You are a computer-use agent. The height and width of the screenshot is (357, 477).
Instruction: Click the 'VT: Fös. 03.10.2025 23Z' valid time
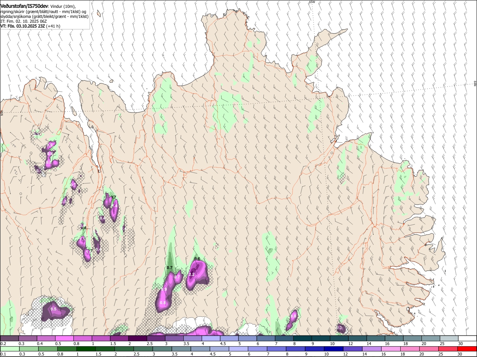tap(22, 26)
